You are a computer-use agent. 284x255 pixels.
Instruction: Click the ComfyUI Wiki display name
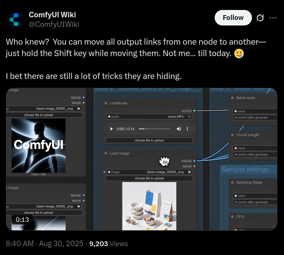tap(52, 15)
